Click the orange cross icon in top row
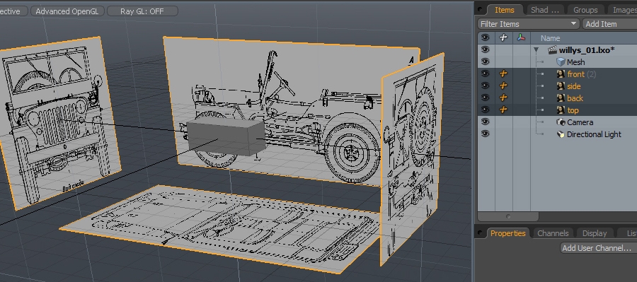 [503, 110]
